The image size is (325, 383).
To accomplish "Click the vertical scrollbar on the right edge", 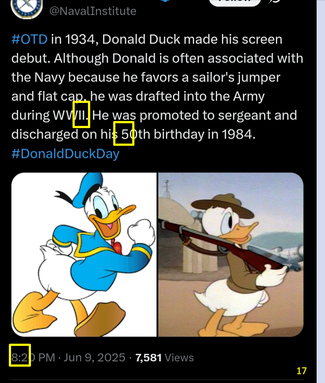I will tap(321, 192).
